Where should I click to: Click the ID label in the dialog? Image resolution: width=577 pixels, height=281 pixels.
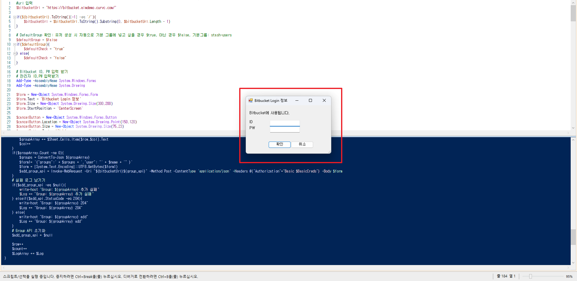251,122
